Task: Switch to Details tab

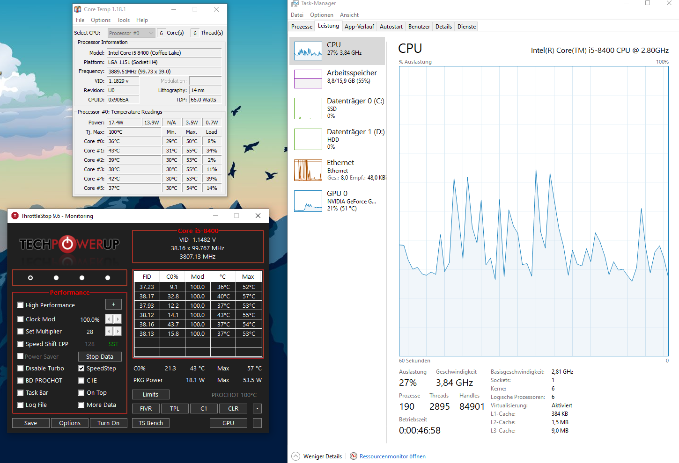Action: tap(443, 27)
